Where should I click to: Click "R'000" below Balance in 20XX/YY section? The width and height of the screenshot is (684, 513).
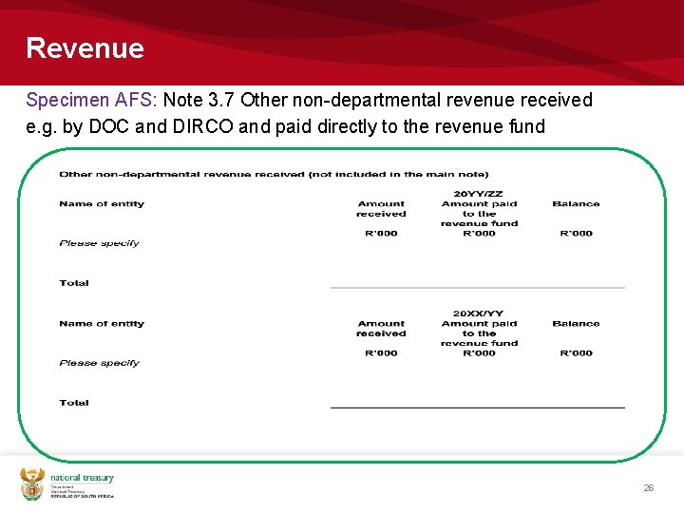tap(577, 352)
